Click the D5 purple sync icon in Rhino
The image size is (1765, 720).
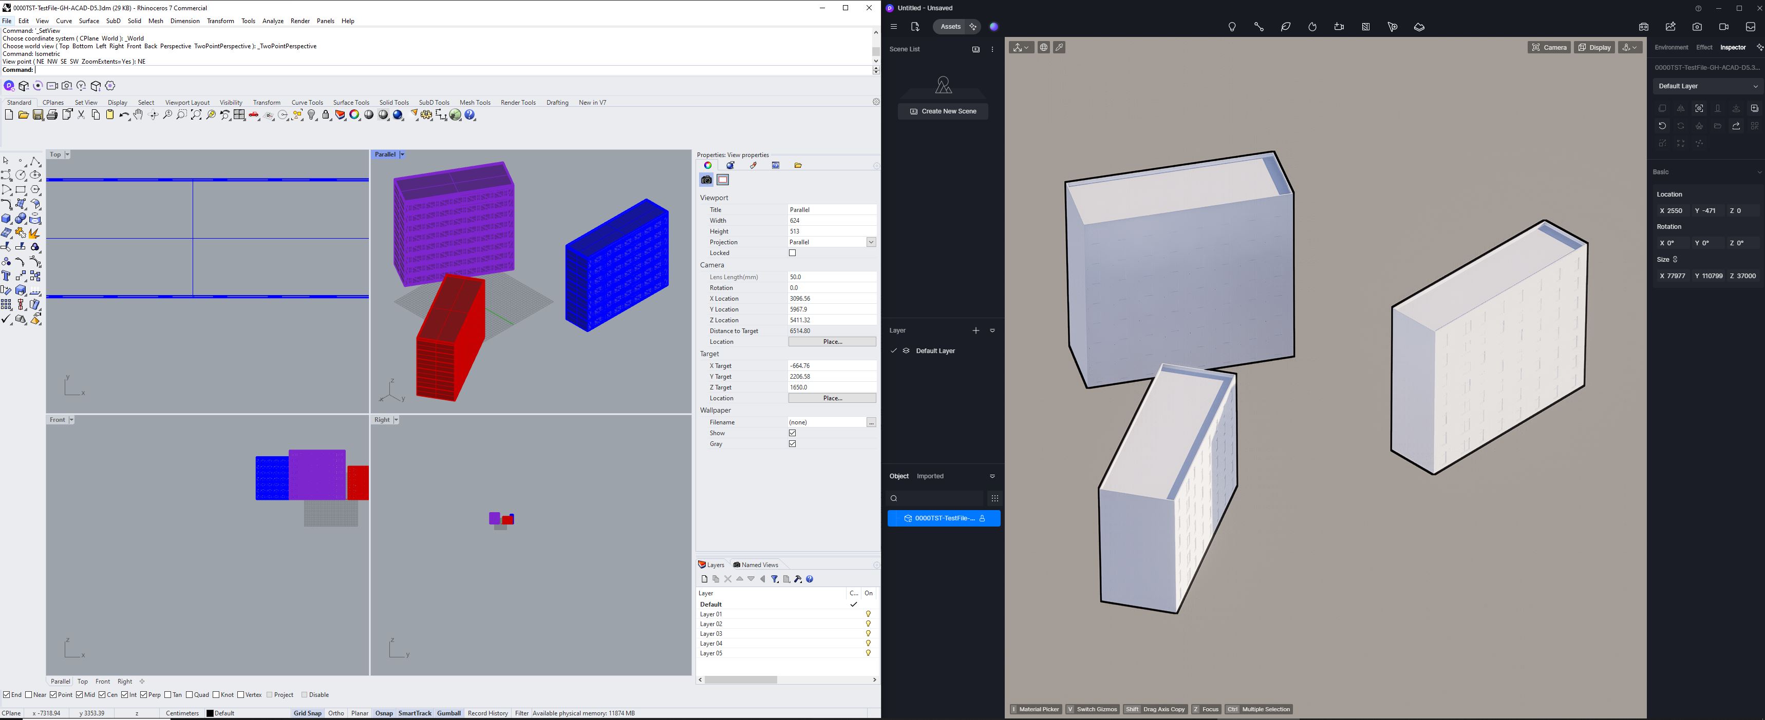pos(9,86)
